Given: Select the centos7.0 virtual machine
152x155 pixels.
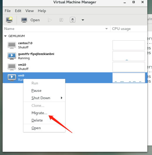Looking at the screenshot, I should [x=75, y=45].
